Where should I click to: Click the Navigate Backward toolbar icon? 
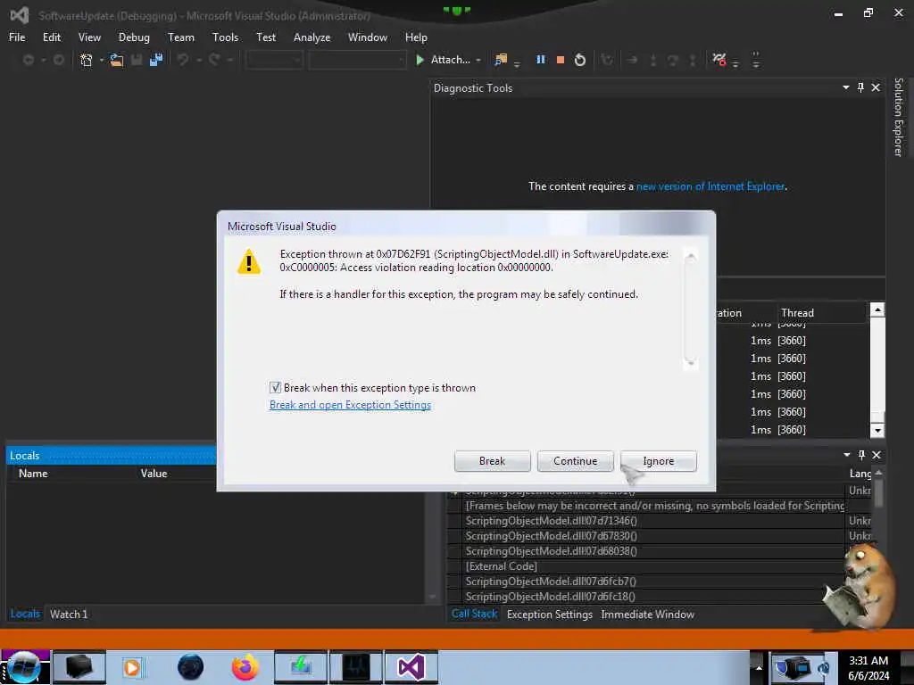(28, 60)
